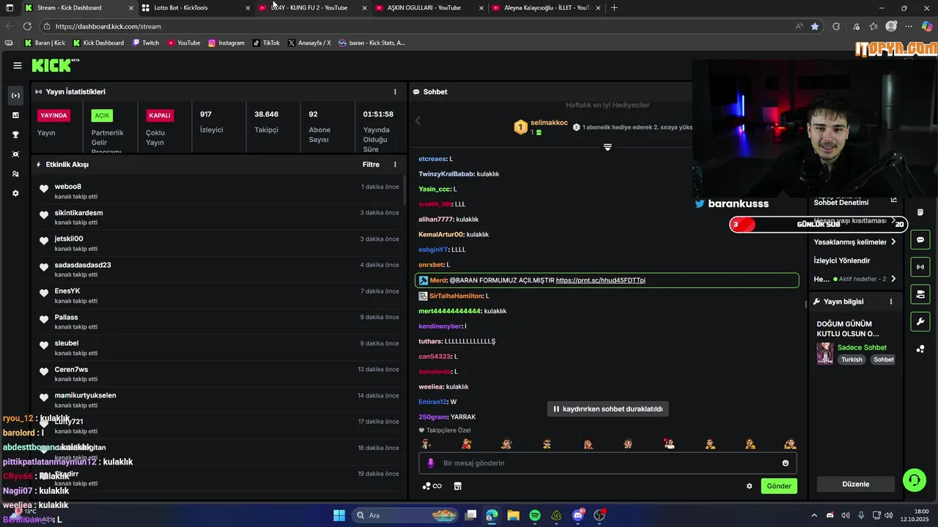Open Filtre in Etkinlik Akışı
This screenshot has width=938, height=527.
(371, 165)
